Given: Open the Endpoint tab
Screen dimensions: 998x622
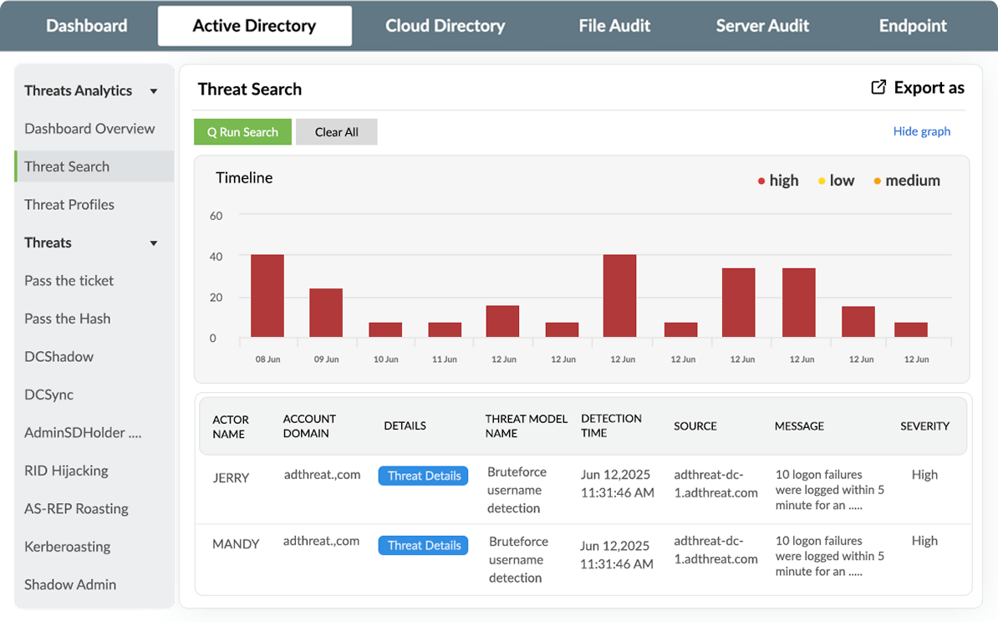Looking at the screenshot, I should 913,25.
